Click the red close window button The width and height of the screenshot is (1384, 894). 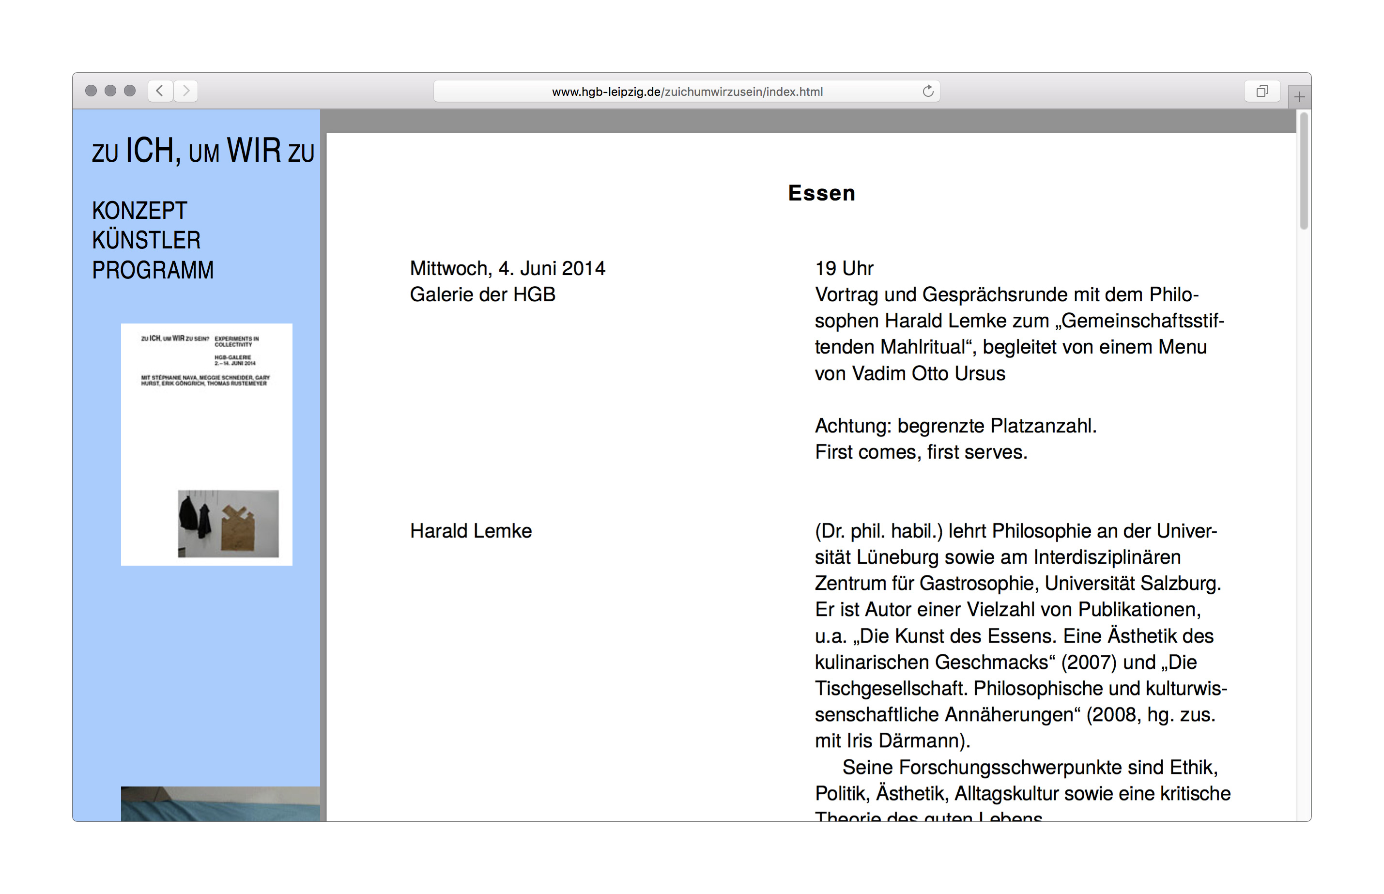pyautogui.click(x=91, y=91)
